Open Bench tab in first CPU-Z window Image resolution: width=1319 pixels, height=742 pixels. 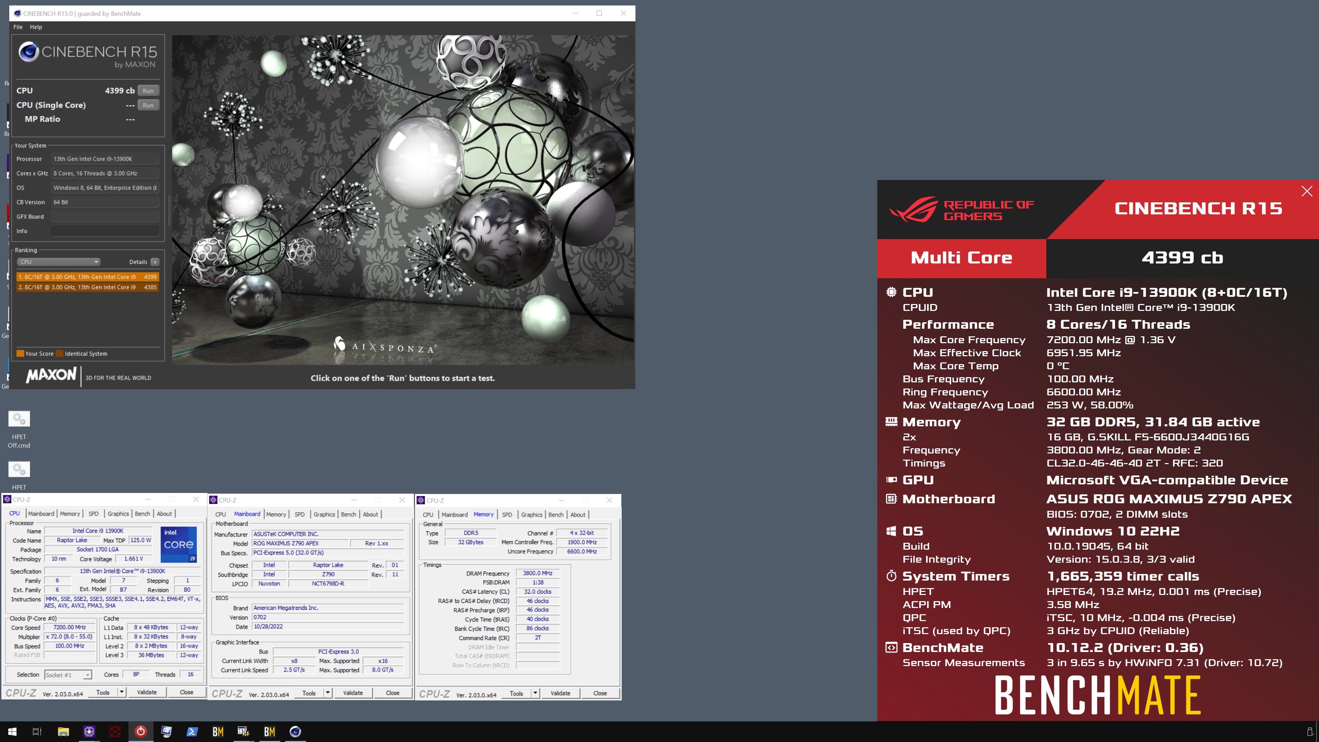(x=142, y=514)
